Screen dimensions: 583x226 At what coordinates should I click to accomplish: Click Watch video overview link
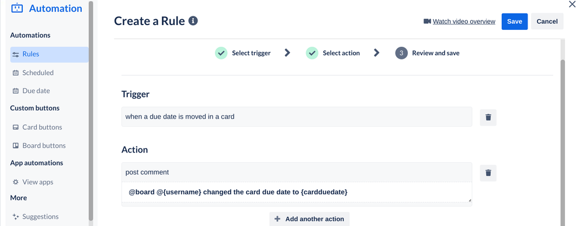[x=464, y=22]
